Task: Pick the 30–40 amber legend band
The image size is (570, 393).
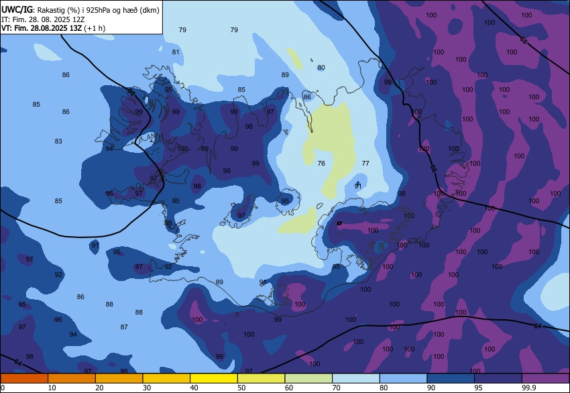Action: [166, 378]
